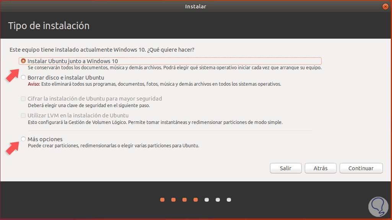
Task: Click 'Deberá elegir una clave de seguridad' text
Action: [89, 106]
